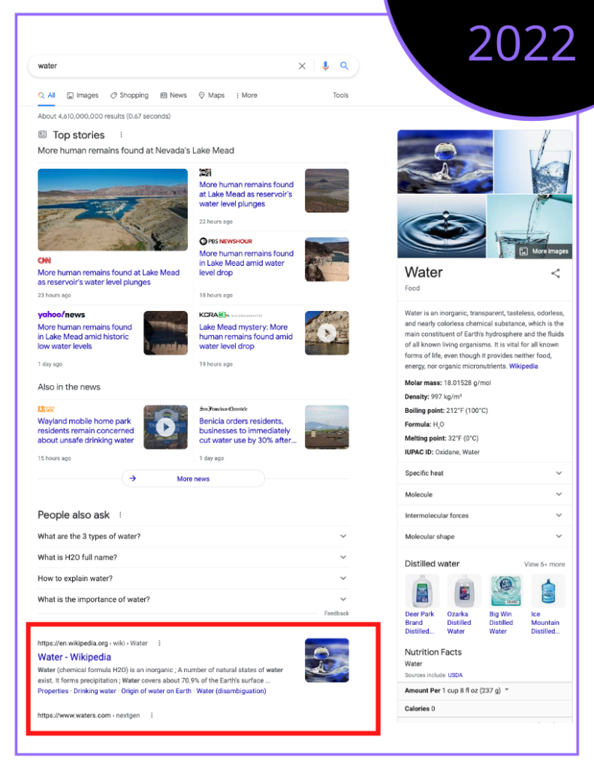
Task: Open the Drinking water sitelink
Action: pos(95,691)
